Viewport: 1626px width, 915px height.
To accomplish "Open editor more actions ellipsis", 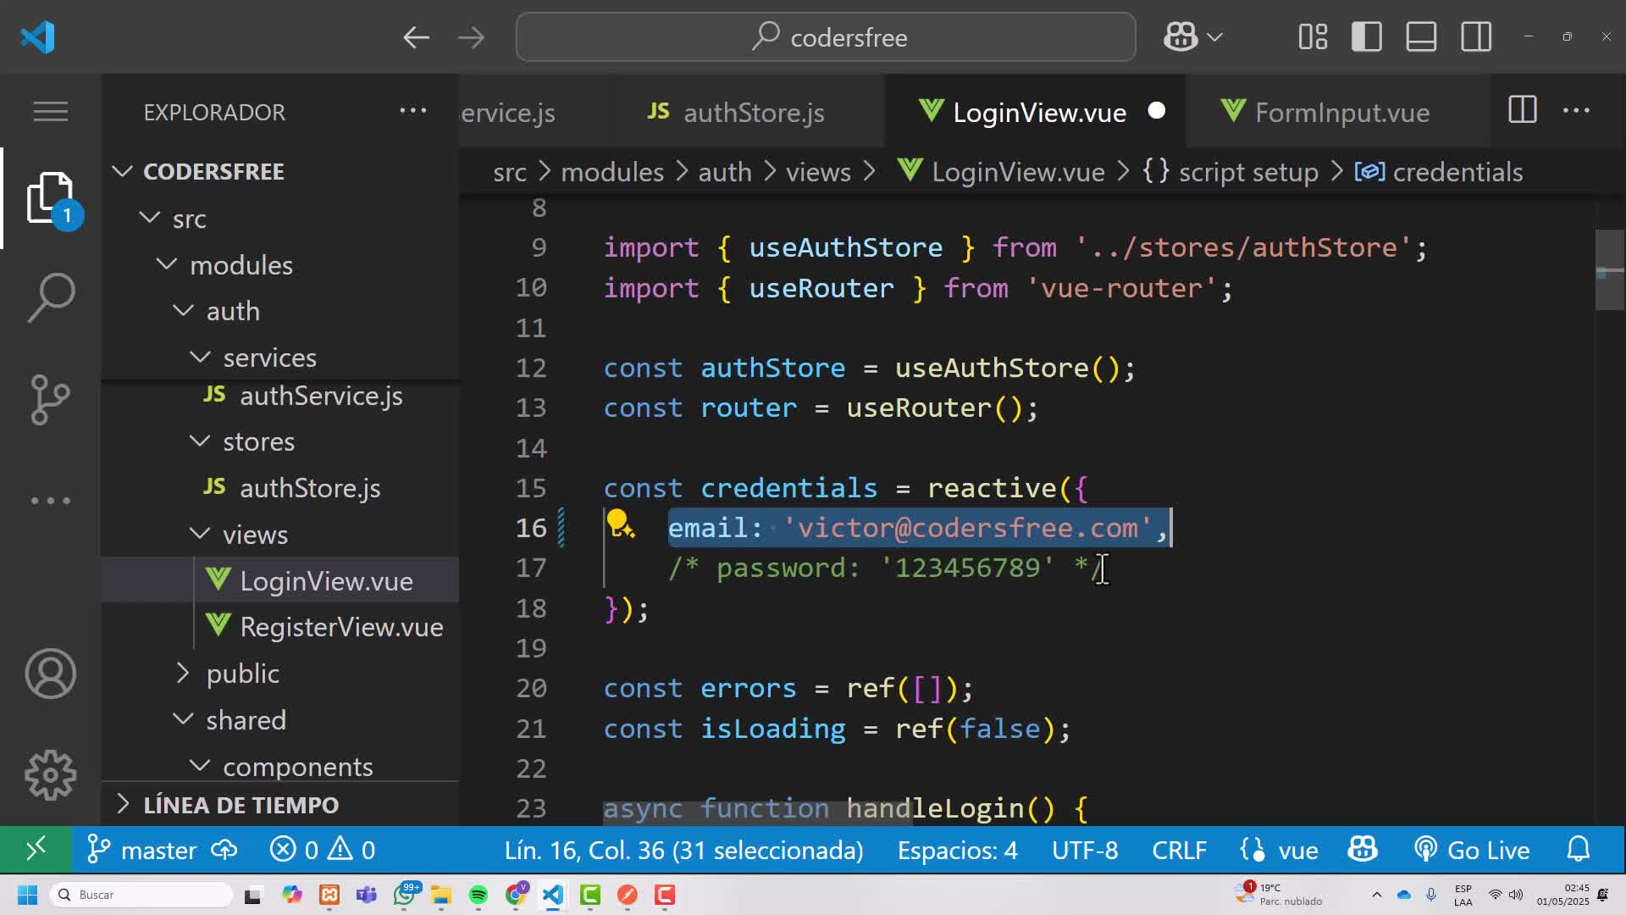I will (1576, 110).
